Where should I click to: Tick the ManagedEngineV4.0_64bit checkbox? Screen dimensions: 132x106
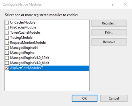pos(7,63)
